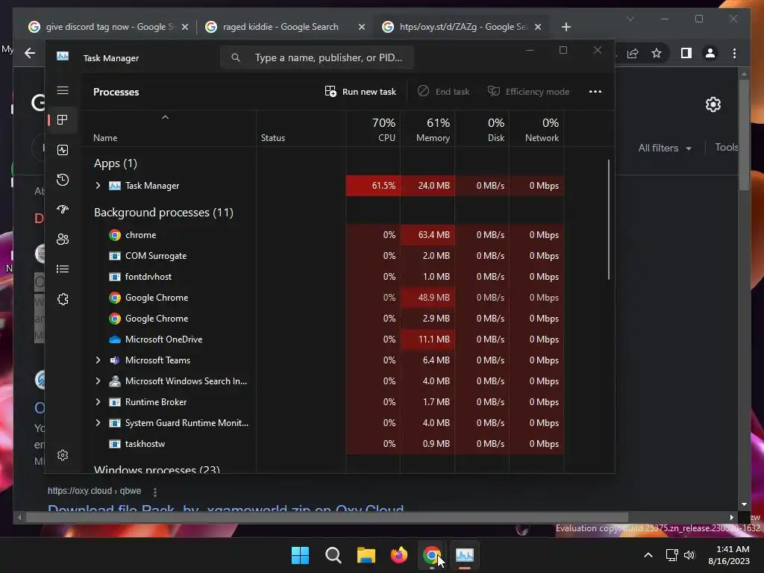Screen dimensions: 764x573
Task: Click Chrome horizontal scrollbar
Action: click(x=327, y=518)
